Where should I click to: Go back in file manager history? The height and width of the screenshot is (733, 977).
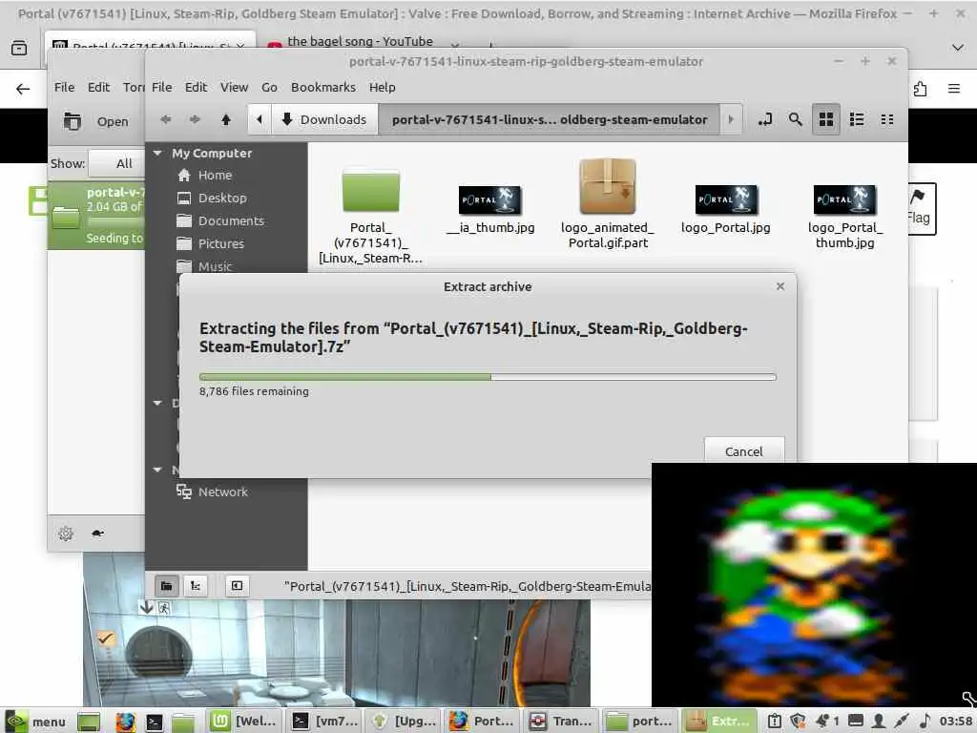(165, 119)
